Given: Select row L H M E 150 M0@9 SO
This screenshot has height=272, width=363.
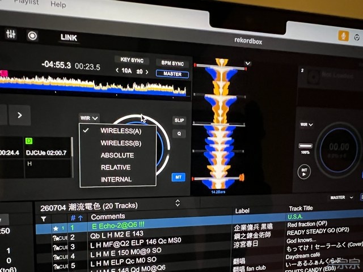Looking at the screenshot, I should point(126,253).
